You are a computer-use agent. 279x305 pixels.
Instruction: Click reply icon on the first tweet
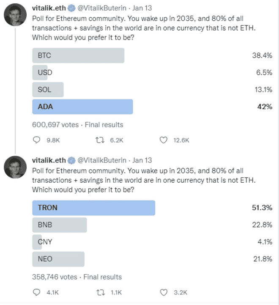tap(36, 140)
